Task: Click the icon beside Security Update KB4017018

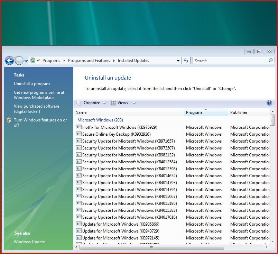Action: pyautogui.click(x=79, y=217)
